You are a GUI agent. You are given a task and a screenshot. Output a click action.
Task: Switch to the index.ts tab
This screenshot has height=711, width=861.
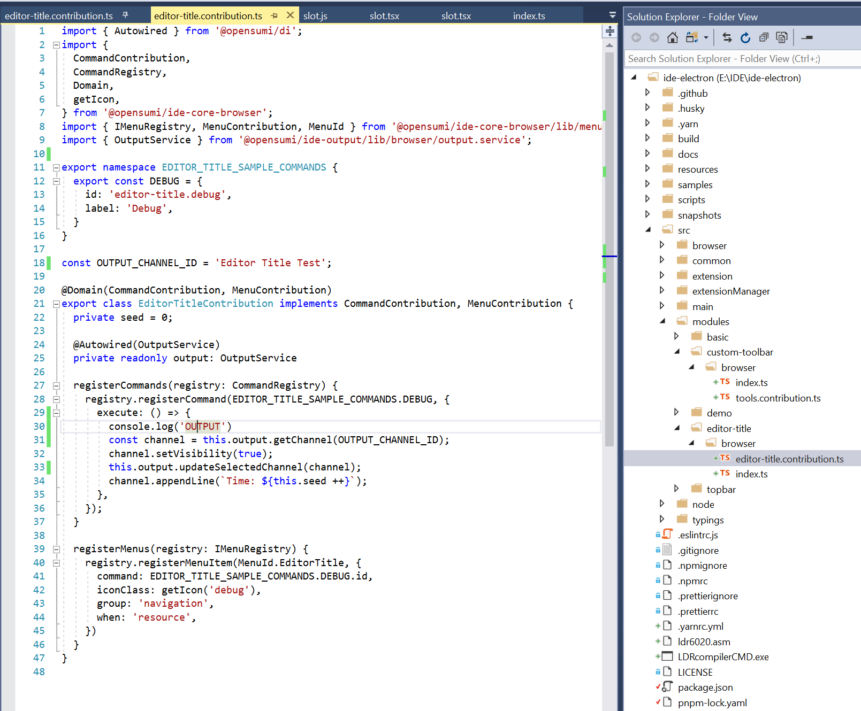(x=529, y=16)
